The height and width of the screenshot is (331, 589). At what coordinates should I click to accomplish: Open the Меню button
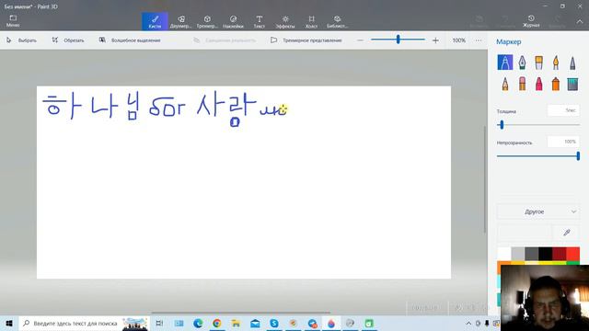(x=13, y=21)
